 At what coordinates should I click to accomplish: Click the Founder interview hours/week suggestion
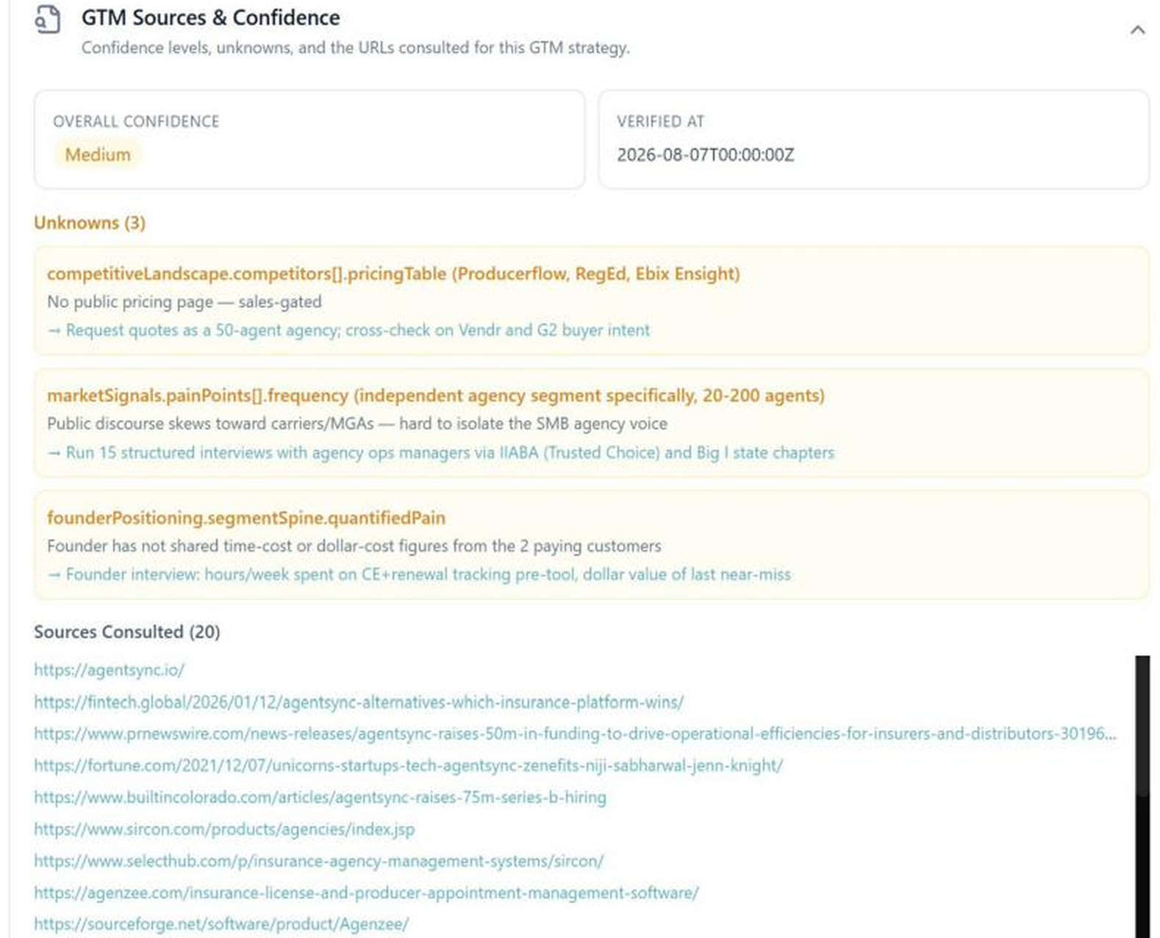coord(419,574)
